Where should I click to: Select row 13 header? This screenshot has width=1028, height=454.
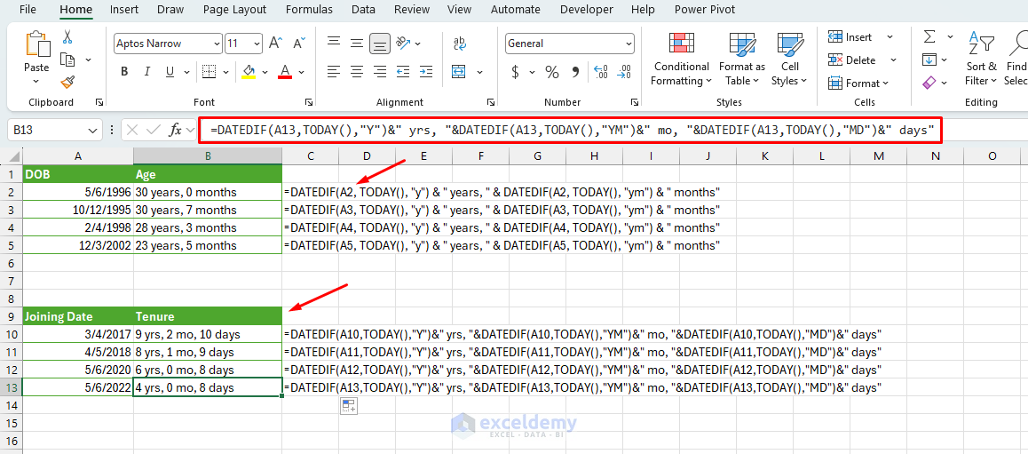[x=12, y=387]
